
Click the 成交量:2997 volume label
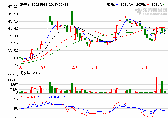coord(30,73)
